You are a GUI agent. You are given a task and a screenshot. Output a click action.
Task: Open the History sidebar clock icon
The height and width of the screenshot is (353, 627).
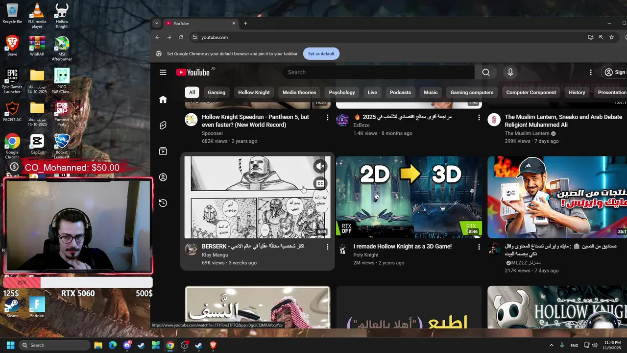(163, 203)
